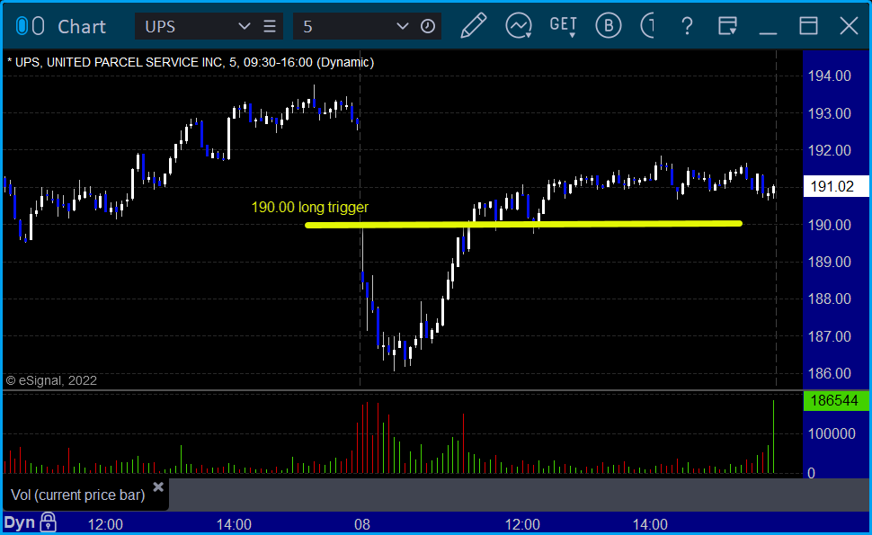
Task: Open the page layout icon in toolbar
Action: [x=727, y=25]
